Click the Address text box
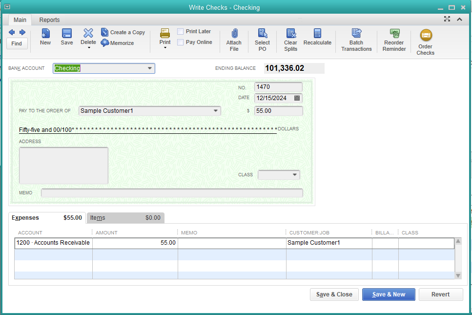This screenshot has height=315, width=472. click(x=63, y=166)
